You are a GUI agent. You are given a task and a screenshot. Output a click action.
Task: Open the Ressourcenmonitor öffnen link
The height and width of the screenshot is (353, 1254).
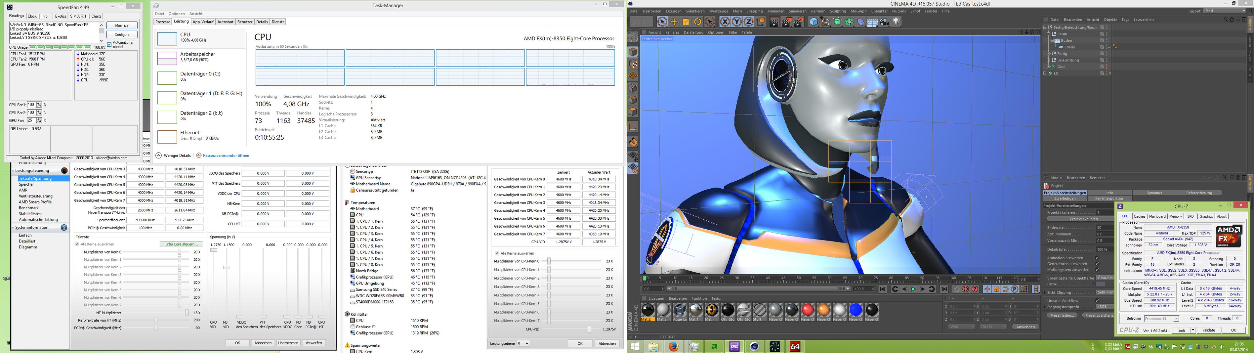point(226,156)
